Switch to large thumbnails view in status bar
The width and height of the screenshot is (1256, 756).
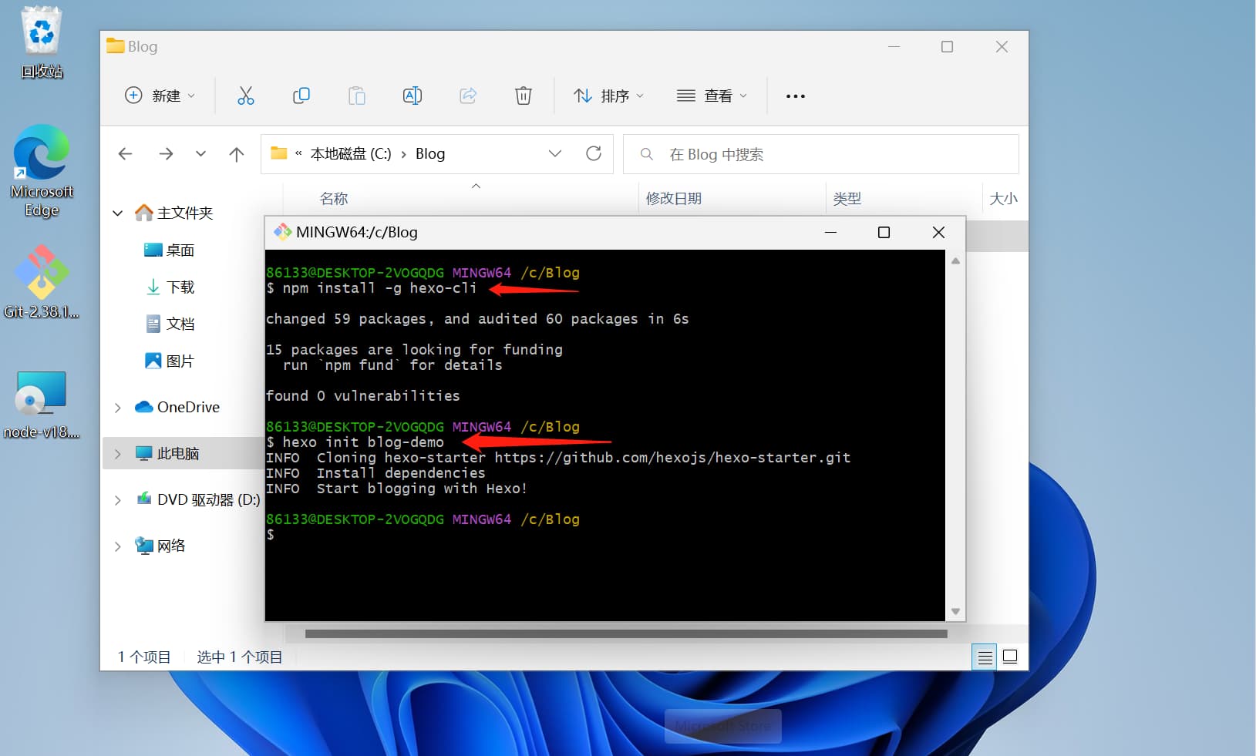pos(1010,657)
